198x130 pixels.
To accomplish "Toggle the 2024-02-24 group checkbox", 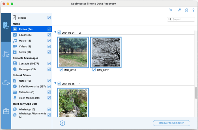I will point(59,32).
